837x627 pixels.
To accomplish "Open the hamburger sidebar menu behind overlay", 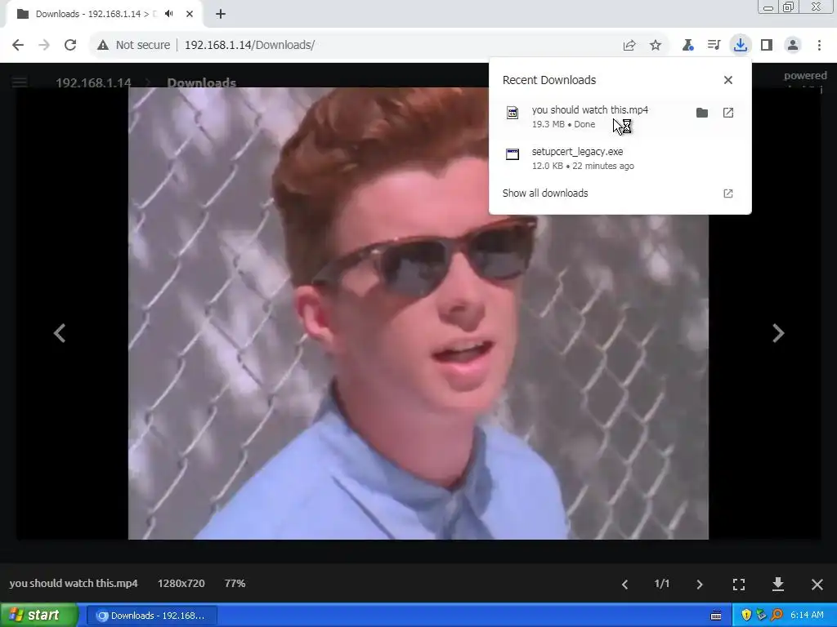I will [x=20, y=82].
